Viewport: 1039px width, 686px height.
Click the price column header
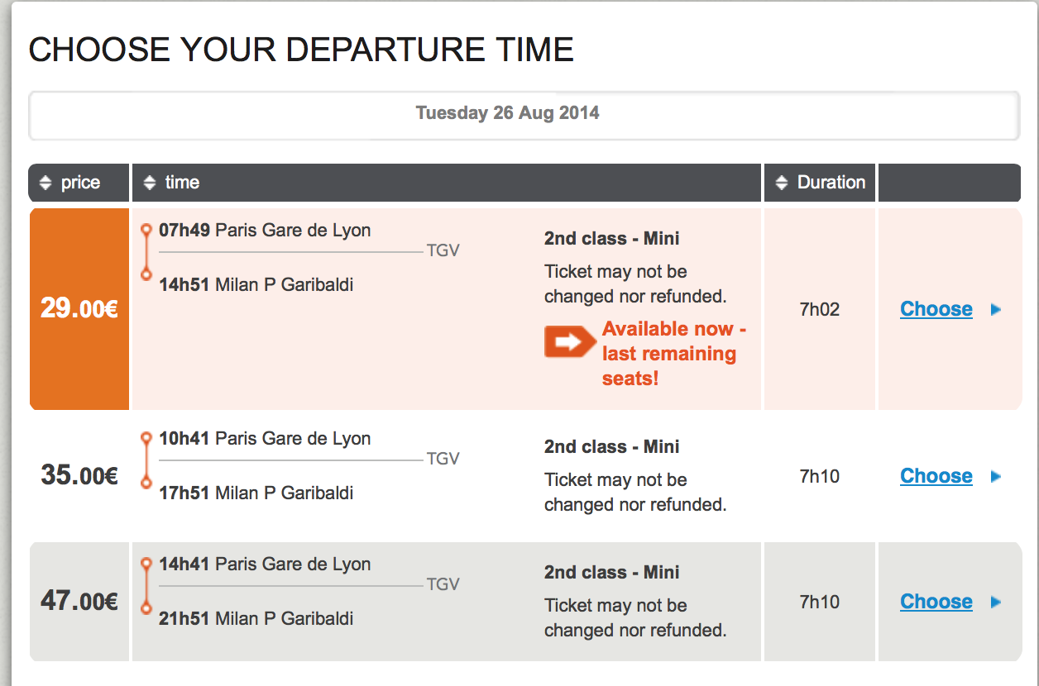[x=80, y=183]
